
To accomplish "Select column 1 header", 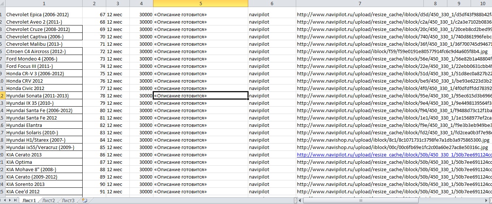I will 44,3.
